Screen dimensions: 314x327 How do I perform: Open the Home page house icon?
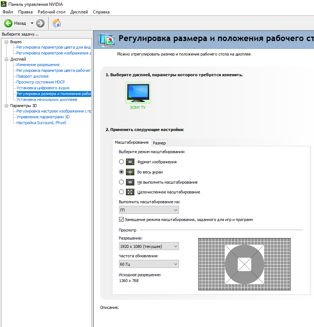pyautogui.click(x=57, y=23)
